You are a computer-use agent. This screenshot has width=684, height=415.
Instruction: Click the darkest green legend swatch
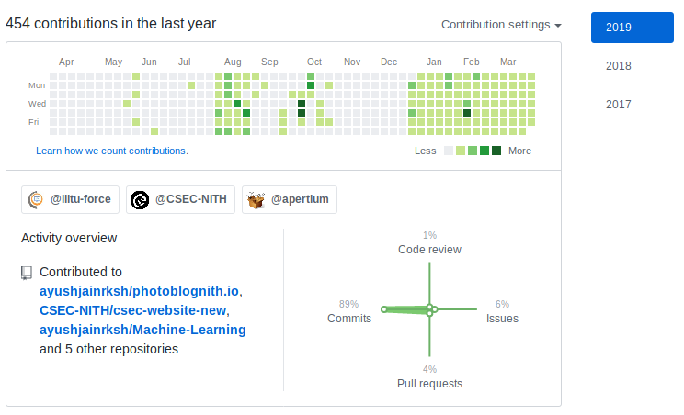[496, 151]
